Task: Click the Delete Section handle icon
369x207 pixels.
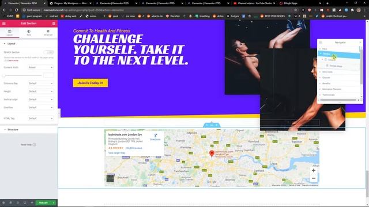Action: (x=217, y=125)
